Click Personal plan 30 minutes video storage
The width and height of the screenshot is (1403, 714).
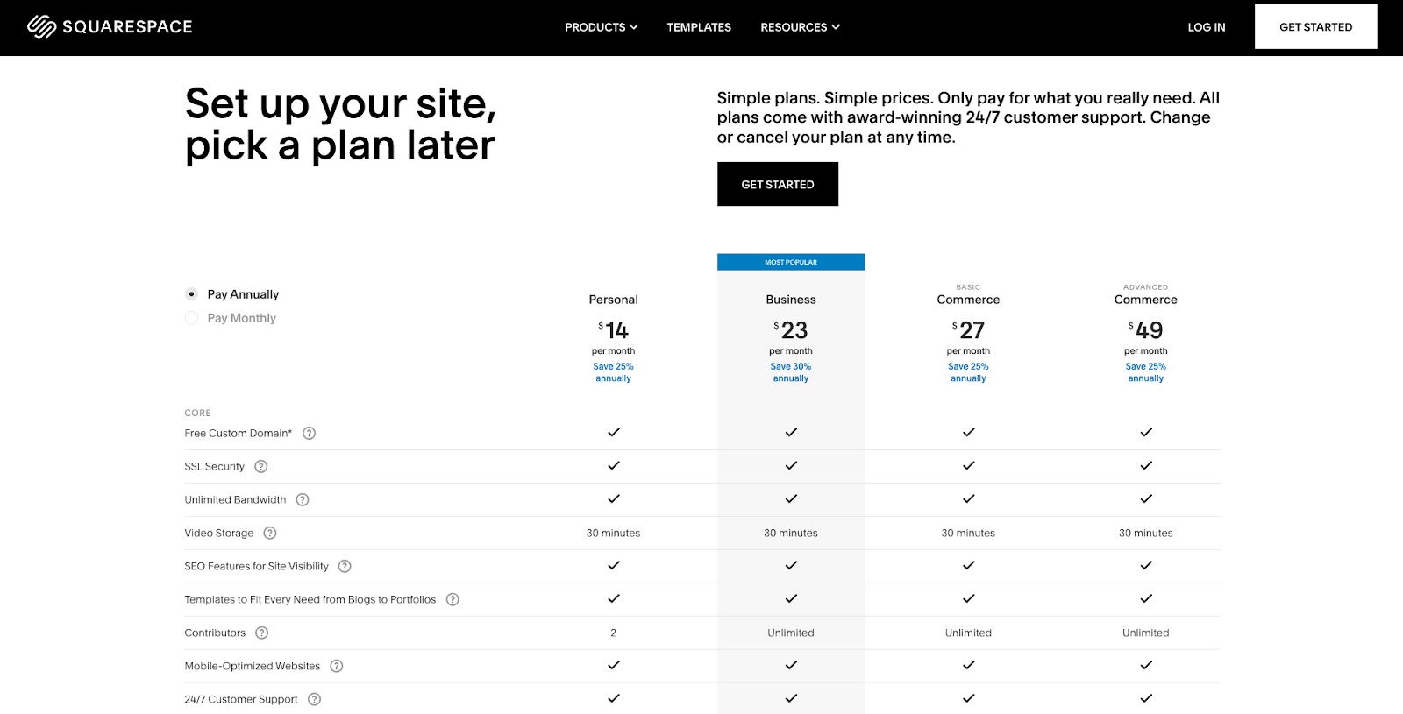click(613, 533)
